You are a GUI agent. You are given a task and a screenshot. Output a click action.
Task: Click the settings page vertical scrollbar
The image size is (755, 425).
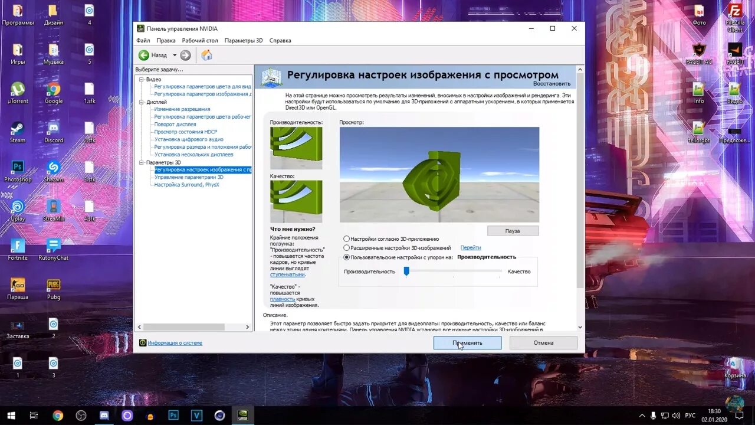tap(580, 181)
